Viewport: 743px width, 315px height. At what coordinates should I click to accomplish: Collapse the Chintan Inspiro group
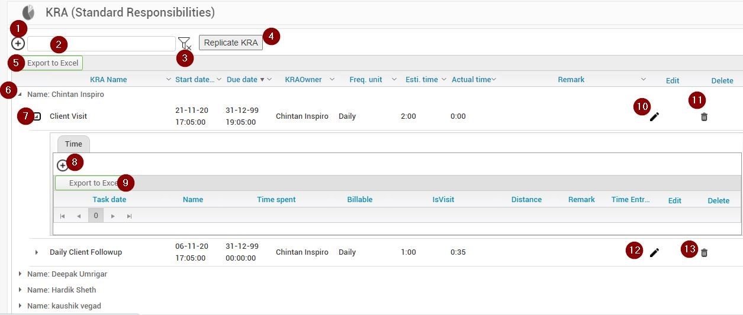20,94
